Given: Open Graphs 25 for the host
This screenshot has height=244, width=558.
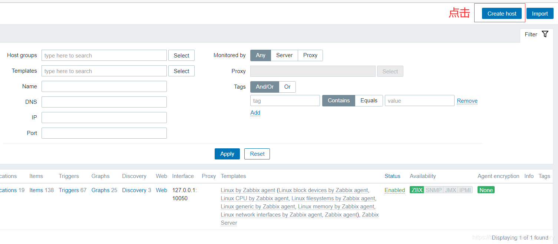Looking at the screenshot, I should [x=100, y=190].
